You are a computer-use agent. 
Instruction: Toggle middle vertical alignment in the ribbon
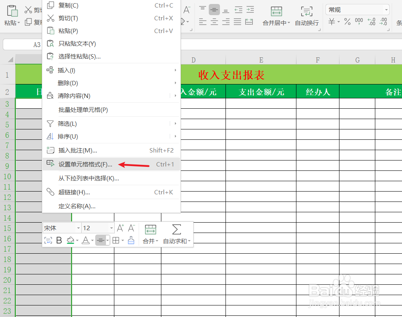(x=214, y=9)
